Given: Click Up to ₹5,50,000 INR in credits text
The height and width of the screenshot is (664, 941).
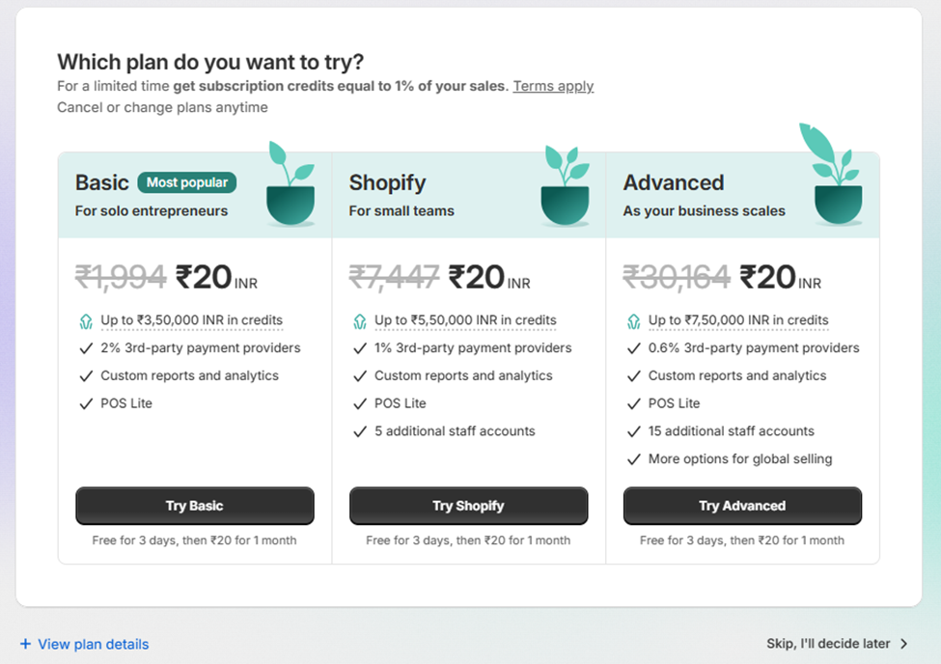Looking at the screenshot, I should 465,320.
